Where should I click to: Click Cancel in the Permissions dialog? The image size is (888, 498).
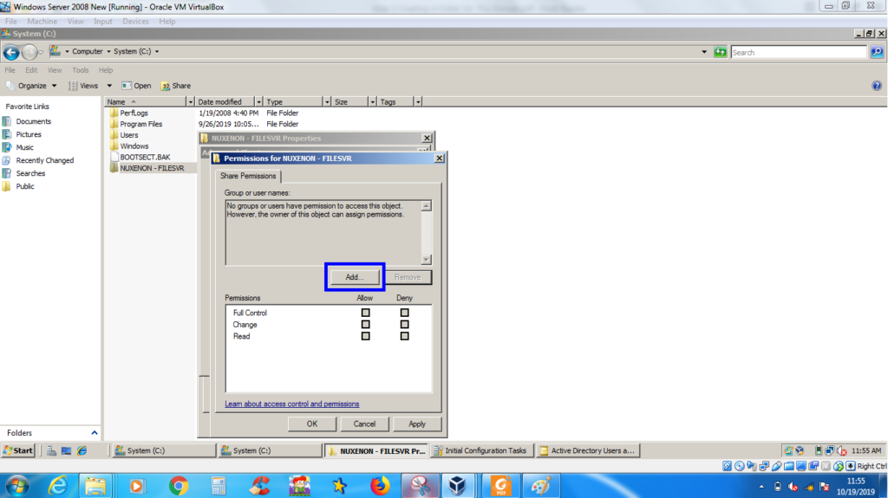[364, 424]
